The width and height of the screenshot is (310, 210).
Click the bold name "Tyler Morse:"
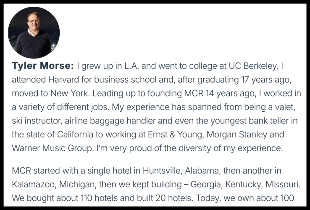pos(43,66)
